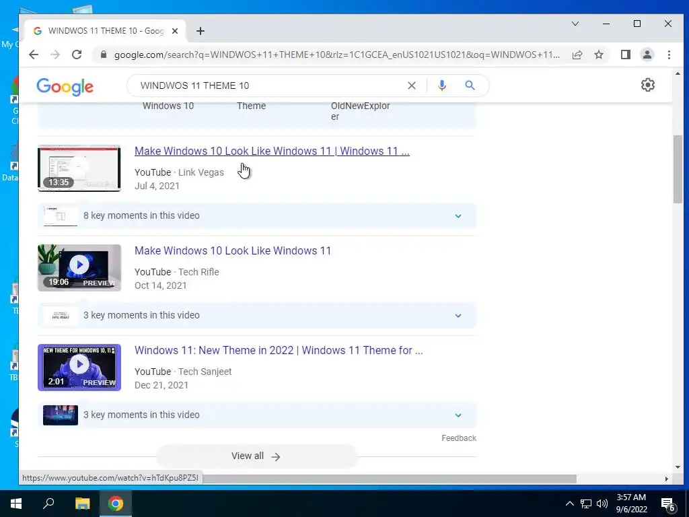Click the Chrome taskbar icon
The image size is (689, 517).
[116, 504]
